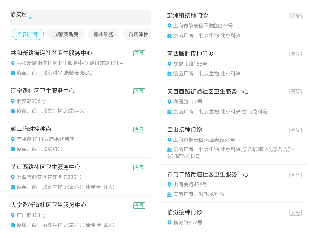Click 有号 badge for 共和新路街道社区卫生服务中心

click(x=139, y=53)
